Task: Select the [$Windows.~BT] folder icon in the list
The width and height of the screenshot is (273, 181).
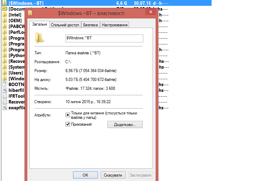Action: pos(5,3)
